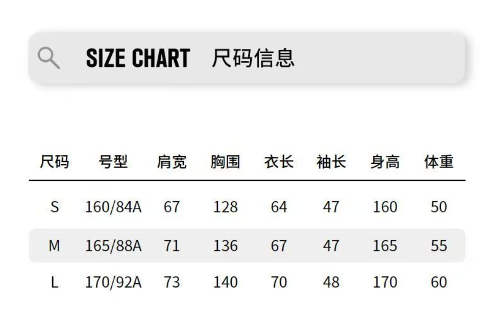Image resolution: width=490 pixels, height=324 pixels.
Task: Click the 肩宽 column header
Action: pyautogui.click(x=171, y=163)
